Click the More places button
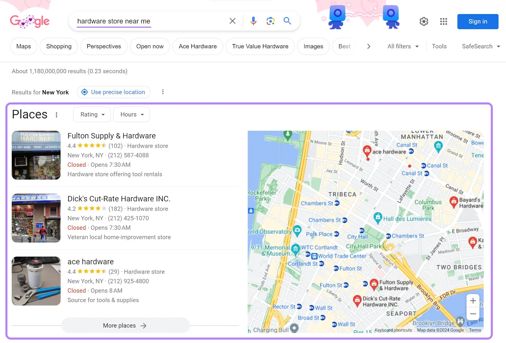Screen dimensions: 506x343 pos(125,325)
